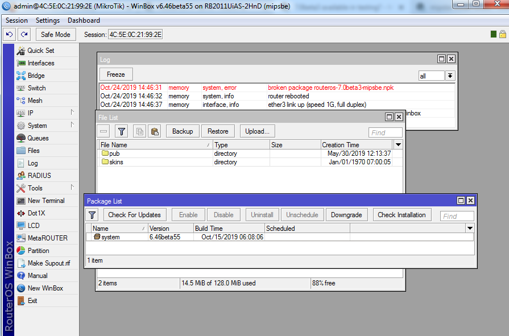Viewport: 509px width, 336px height.
Task: Click the Restore button in File List
Action: [x=218, y=131]
